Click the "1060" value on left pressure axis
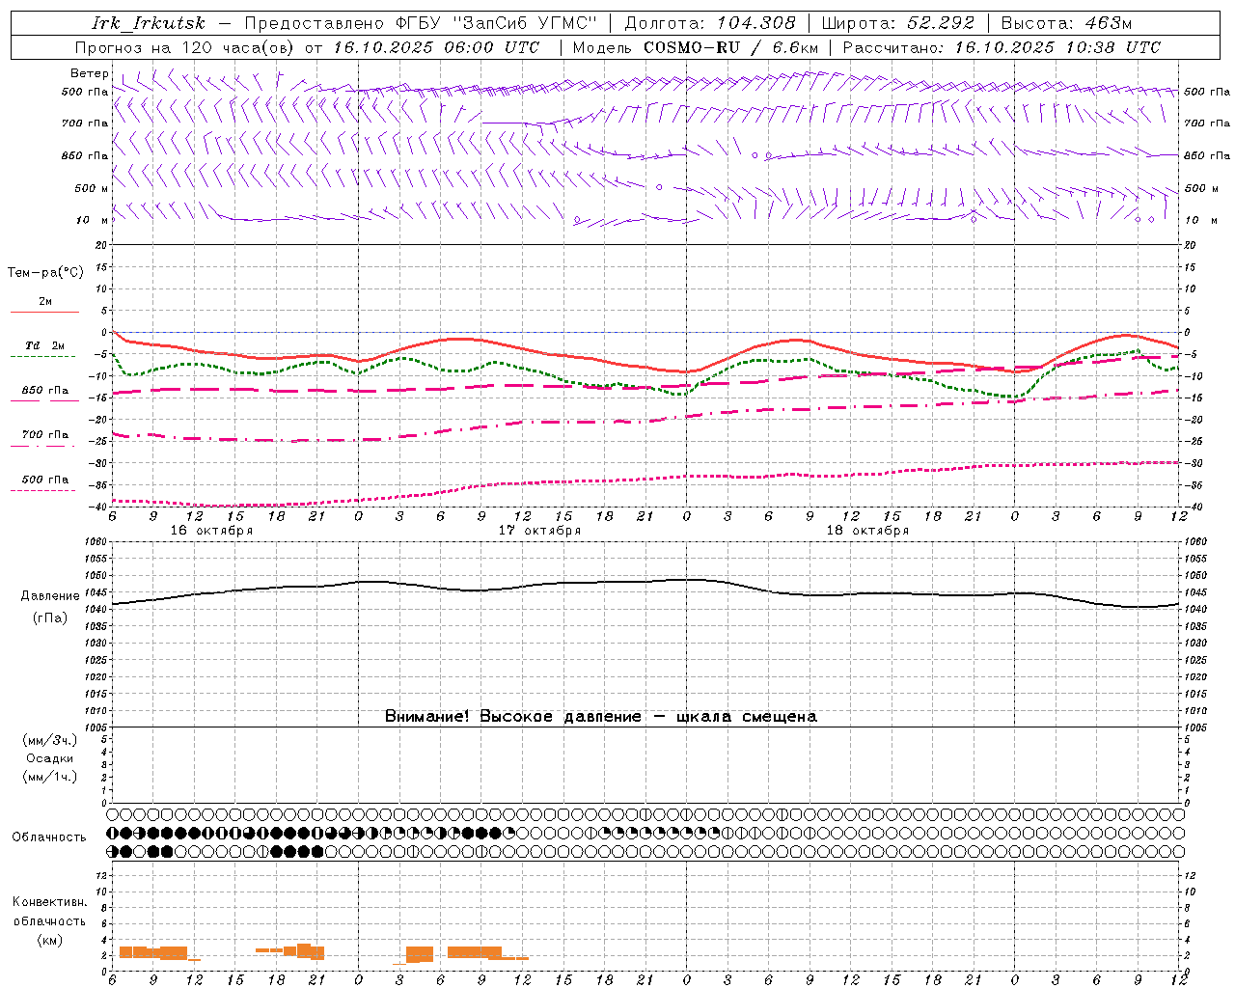Viewport: 1235px width, 988px height. tap(96, 542)
